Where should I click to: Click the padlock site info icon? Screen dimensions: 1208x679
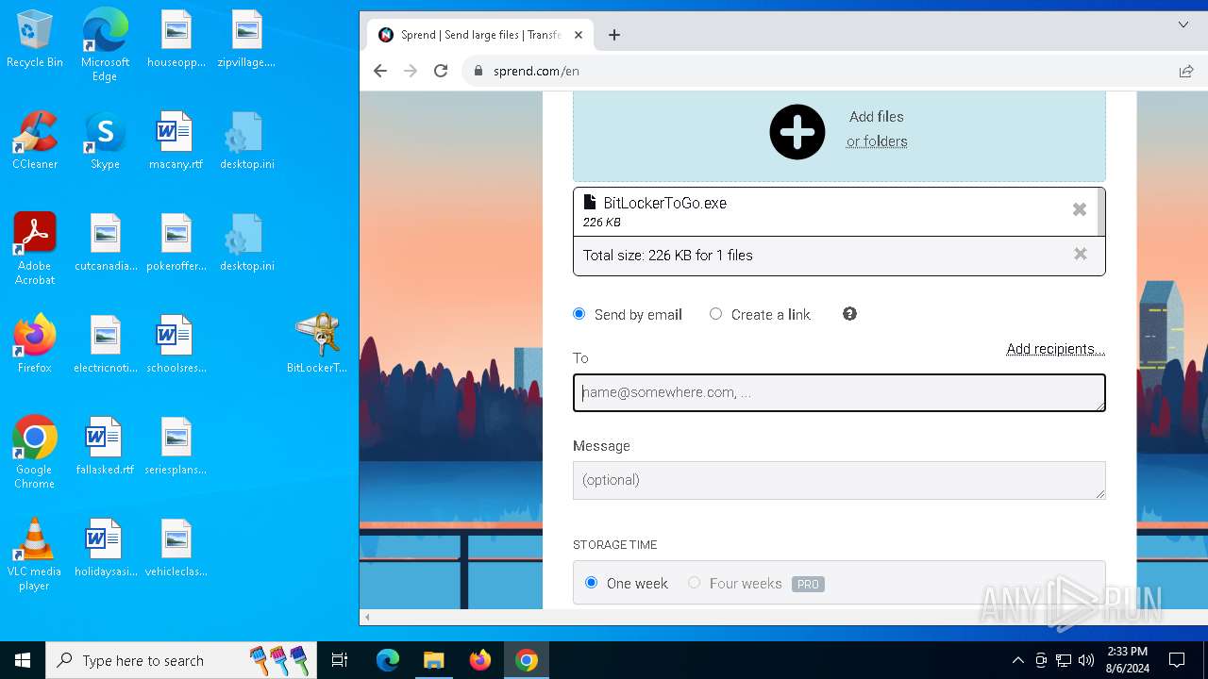pyautogui.click(x=478, y=71)
